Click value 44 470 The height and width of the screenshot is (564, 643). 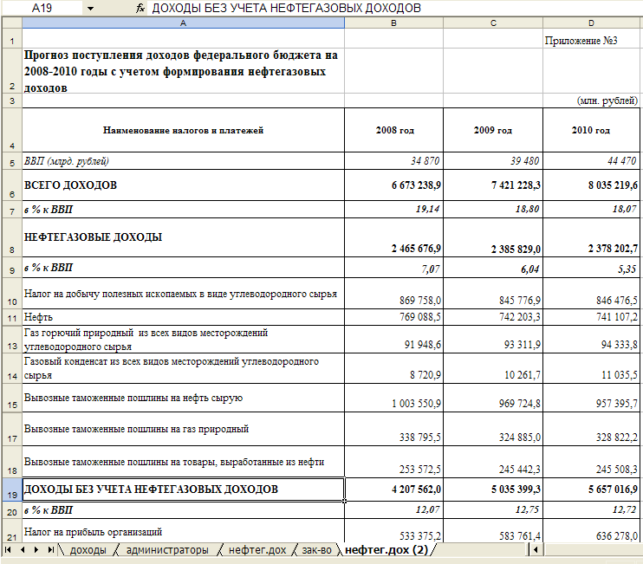[591, 161]
